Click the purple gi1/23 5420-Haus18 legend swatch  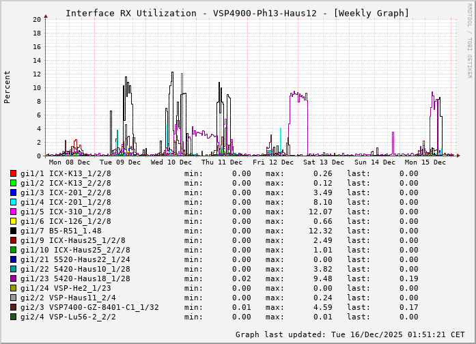14,279
